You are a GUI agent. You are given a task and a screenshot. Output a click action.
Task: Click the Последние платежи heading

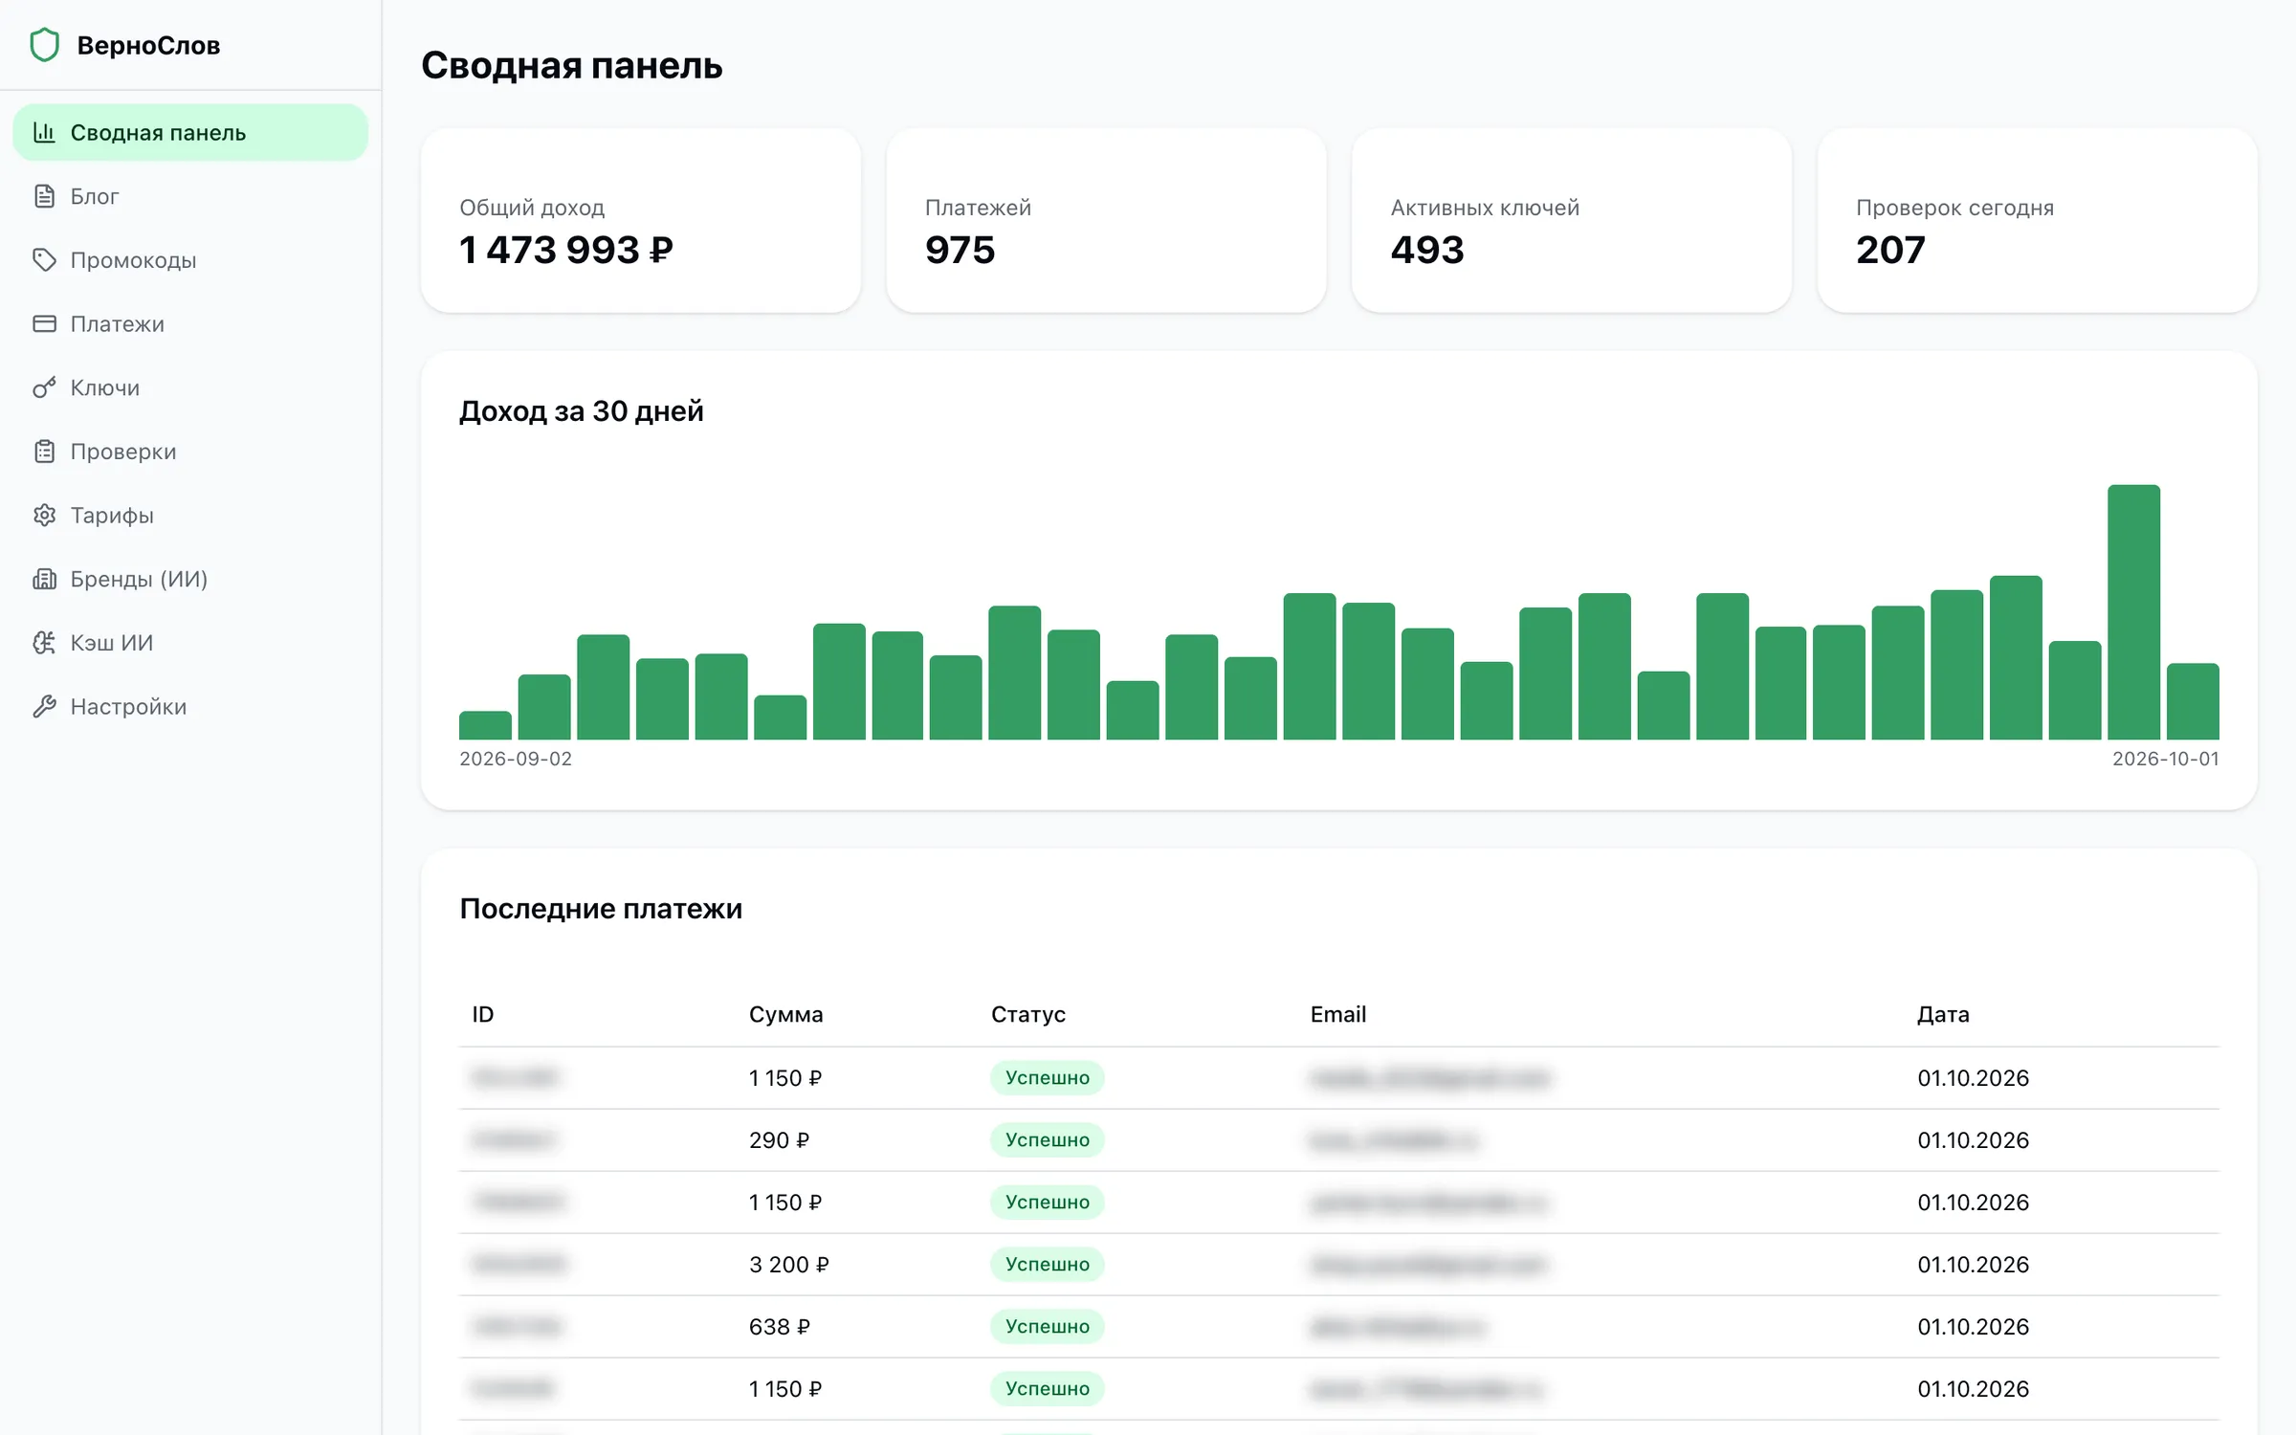pos(601,909)
